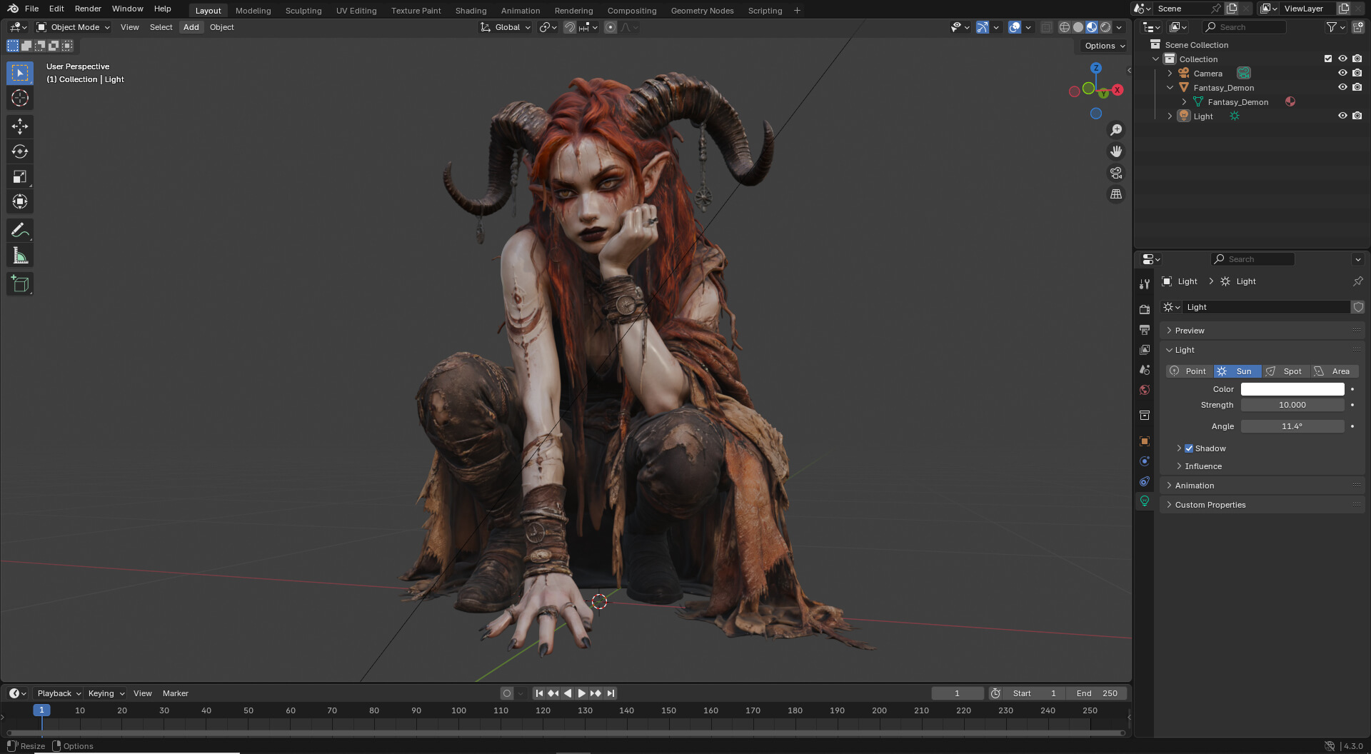Click the zoom viewport icon
The image size is (1371, 754).
1116,130
